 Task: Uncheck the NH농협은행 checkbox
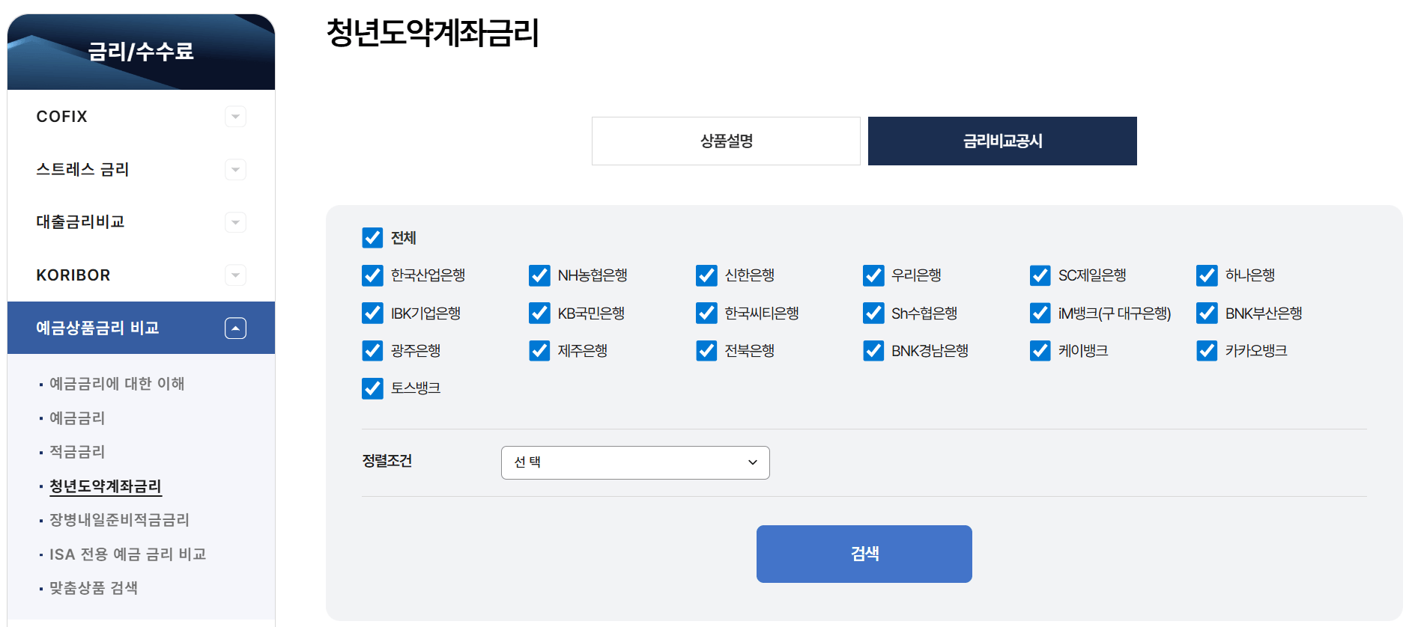coord(539,275)
